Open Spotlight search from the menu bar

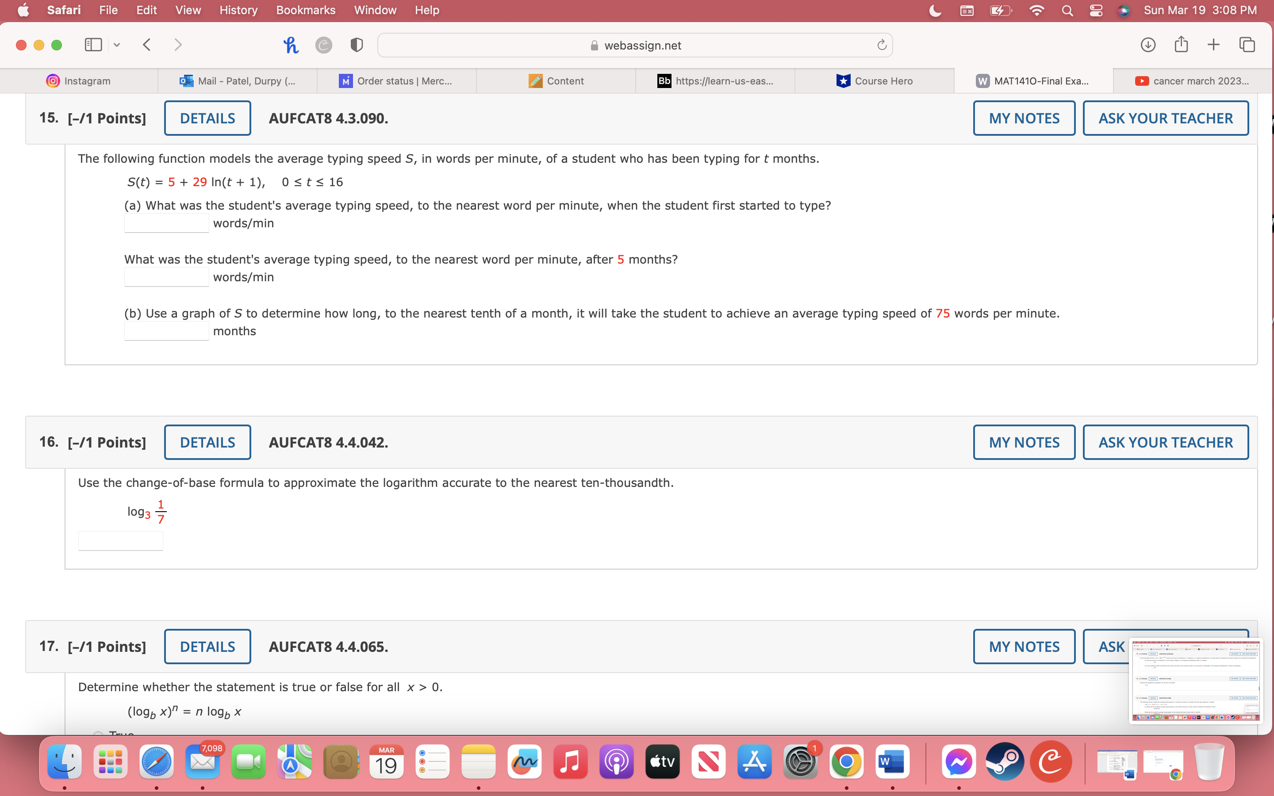[x=1067, y=10]
